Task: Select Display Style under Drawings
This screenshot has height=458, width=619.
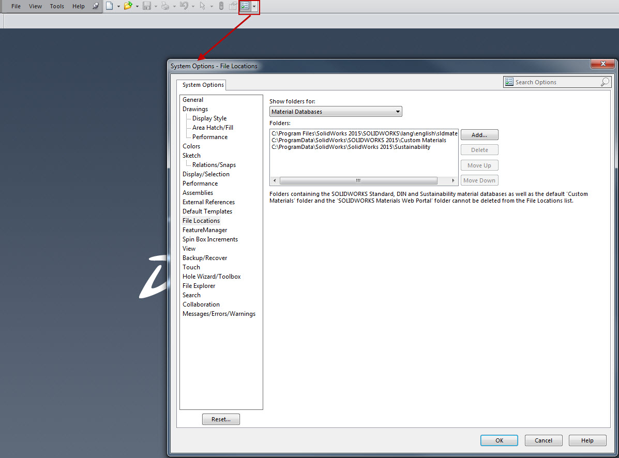Action: pyautogui.click(x=209, y=118)
